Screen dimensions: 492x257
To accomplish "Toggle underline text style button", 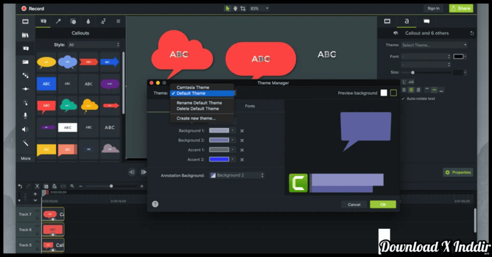I will click(404, 82).
